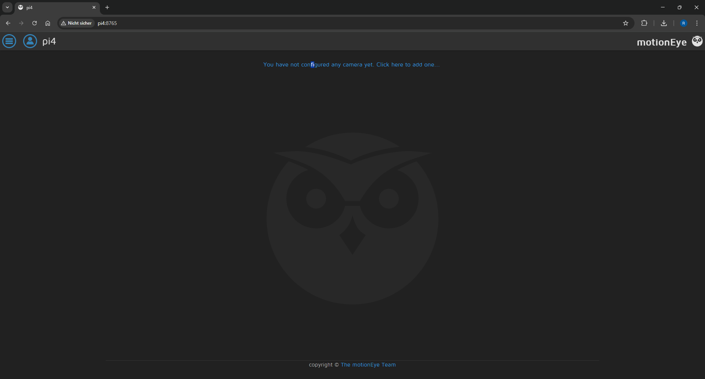The image size is (705, 379).
Task: Click the motionEye owl logo in the header
Action: (x=697, y=41)
